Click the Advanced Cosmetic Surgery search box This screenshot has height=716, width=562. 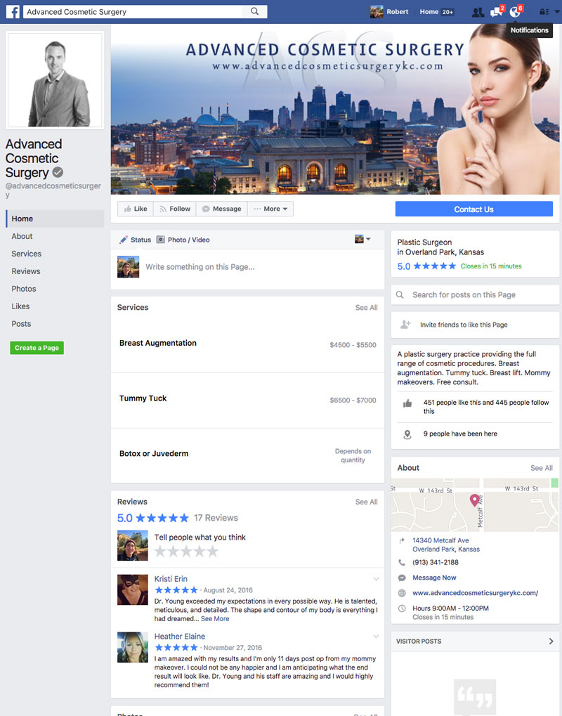132,11
